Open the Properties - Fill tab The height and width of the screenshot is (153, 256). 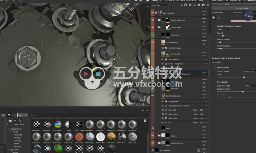pyautogui.click(x=220, y=1)
